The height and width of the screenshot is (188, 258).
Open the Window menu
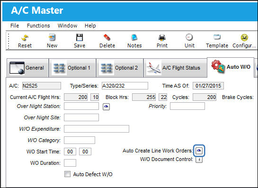tap(67, 26)
